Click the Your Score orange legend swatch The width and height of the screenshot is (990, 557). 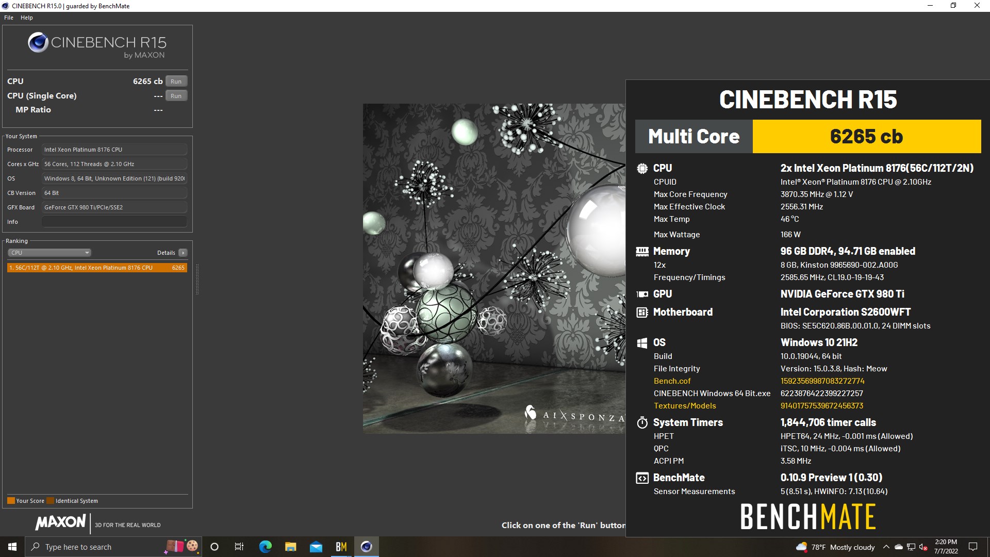[11, 500]
